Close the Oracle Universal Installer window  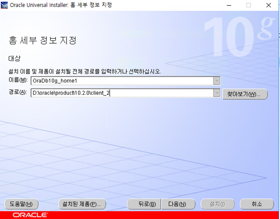click(x=268, y=6)
